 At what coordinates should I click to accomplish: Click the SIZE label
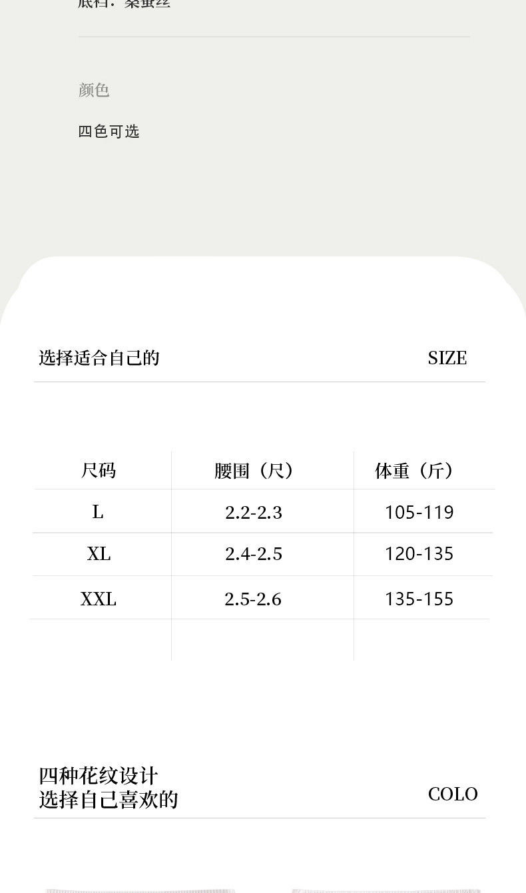click(x=447, y=358)
